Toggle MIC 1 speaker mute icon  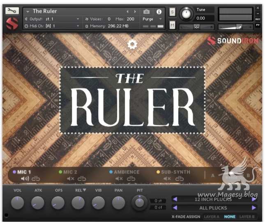tap(25, 179)
